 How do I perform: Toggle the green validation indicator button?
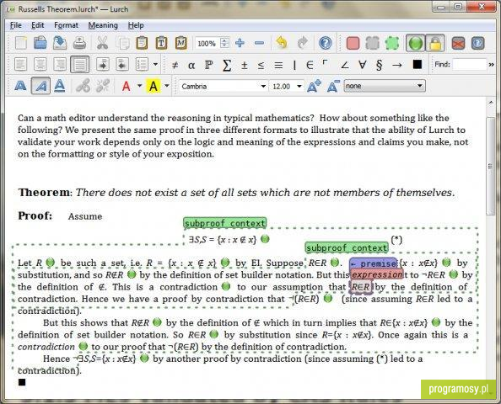click(415, 43)
